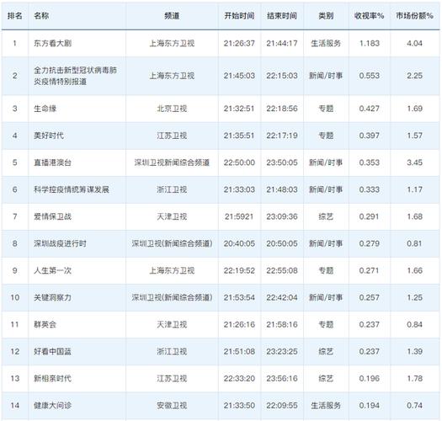This screenshot has width=442, height=421.
Task: Click rank number 7
Action: [x=15, y=216]
